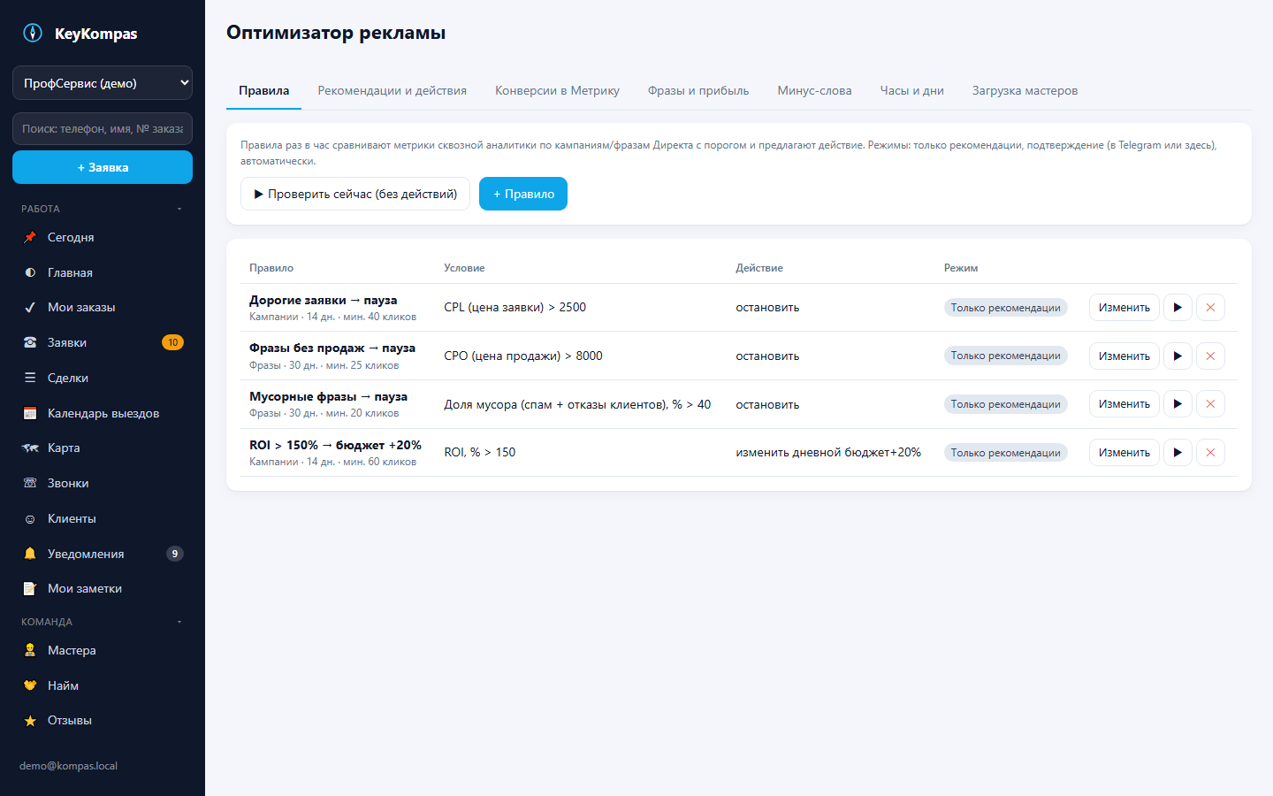The height and width of the screenshot is (796, 1273).
Task: Open the Конверсии в Метрику tab
Action: pyautogui.click(x=557, y=90)
